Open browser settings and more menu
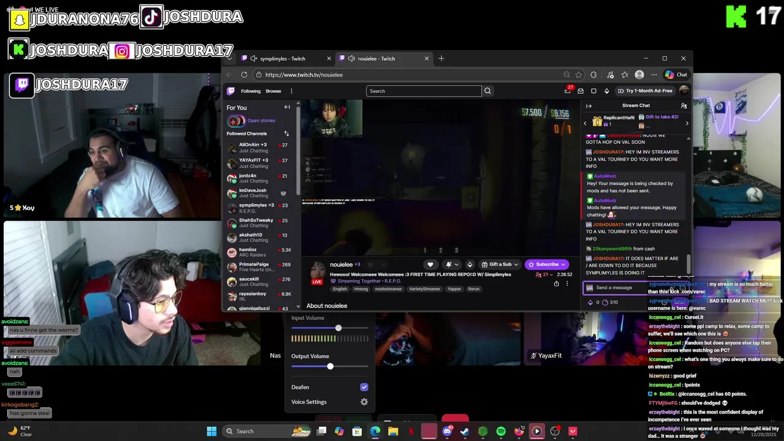784x441 pixels. click(x=654, y=75)
